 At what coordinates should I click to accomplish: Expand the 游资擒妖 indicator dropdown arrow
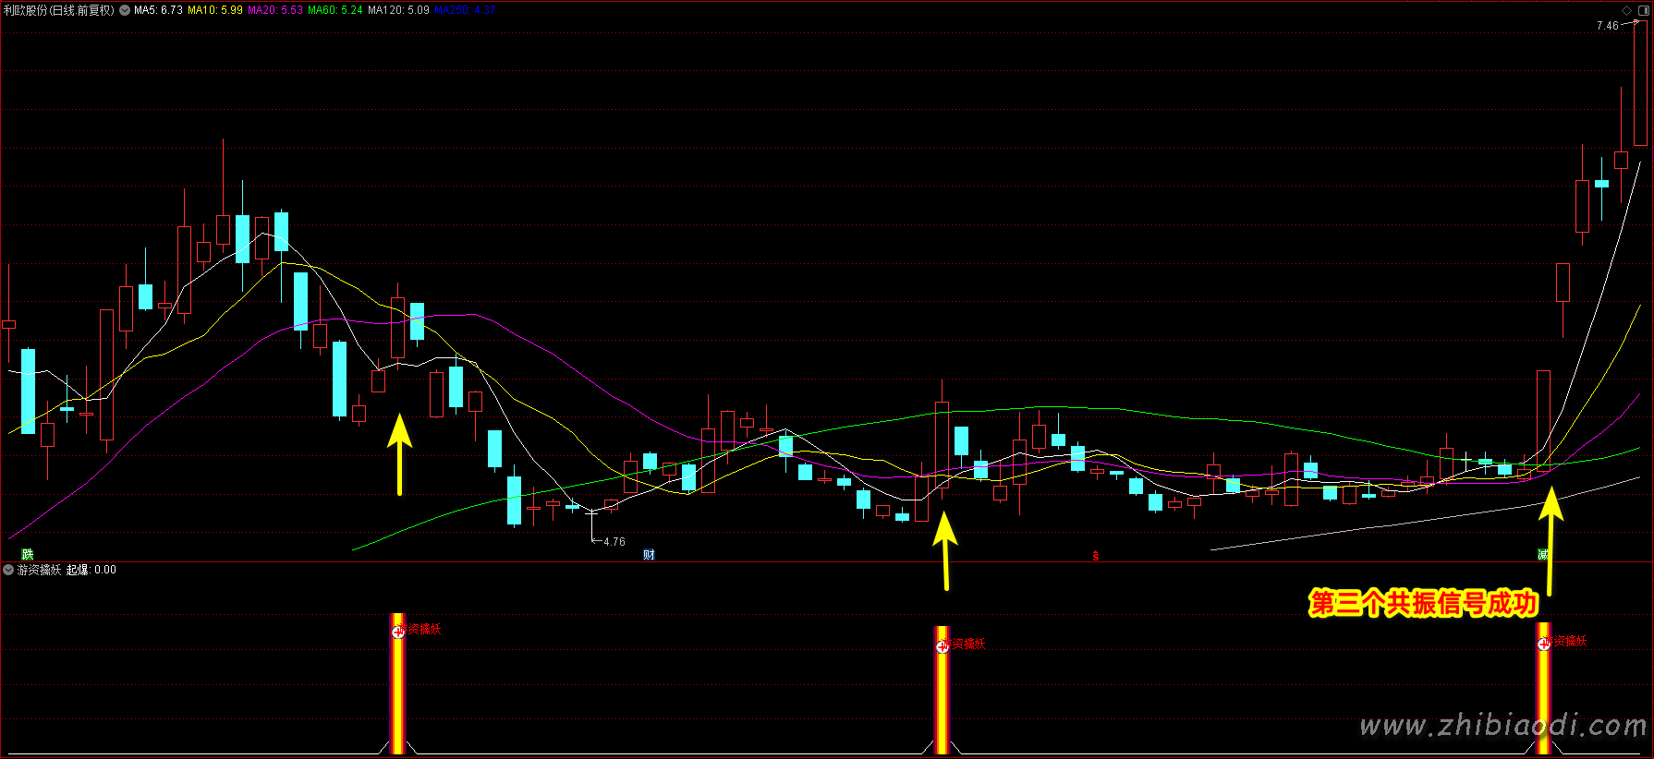point(9,570)
